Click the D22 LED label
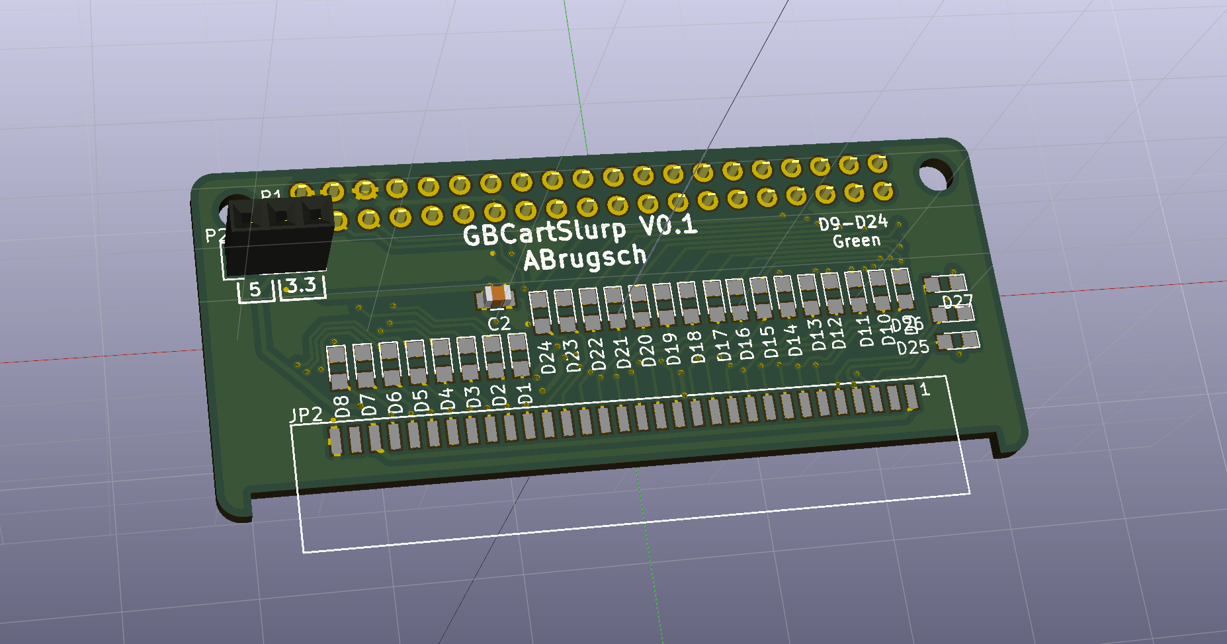Viewport: 1227px width, 644px height. (597, 355)
